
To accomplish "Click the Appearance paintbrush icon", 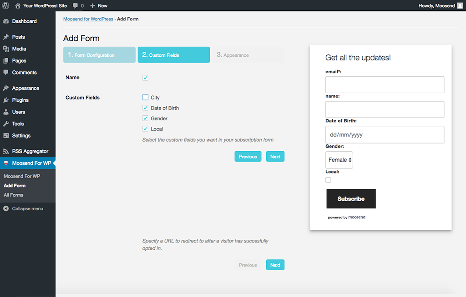I will pyautogui.click(x=6, y=88).
